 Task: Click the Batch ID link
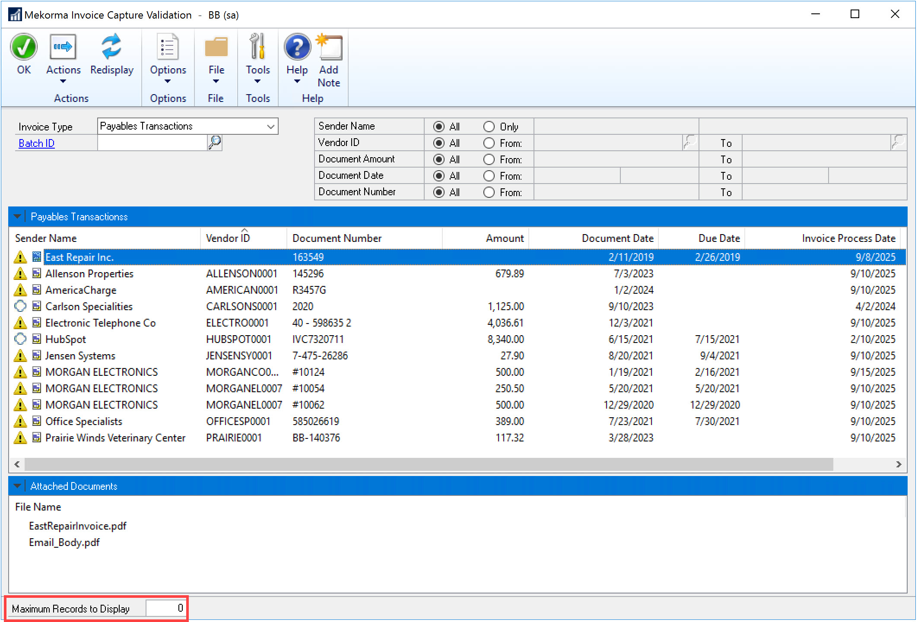pos(36,143)
